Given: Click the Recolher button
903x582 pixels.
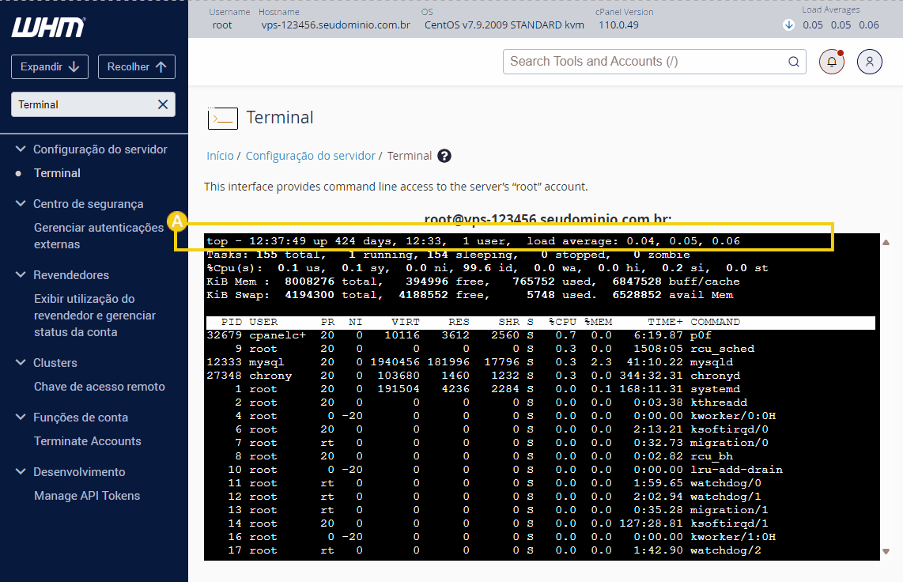Looking at the screenshot, I should tap(136, 66).
